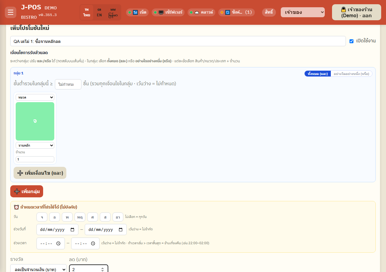Toggle Monday (จ) day button

tap(42, 217)
